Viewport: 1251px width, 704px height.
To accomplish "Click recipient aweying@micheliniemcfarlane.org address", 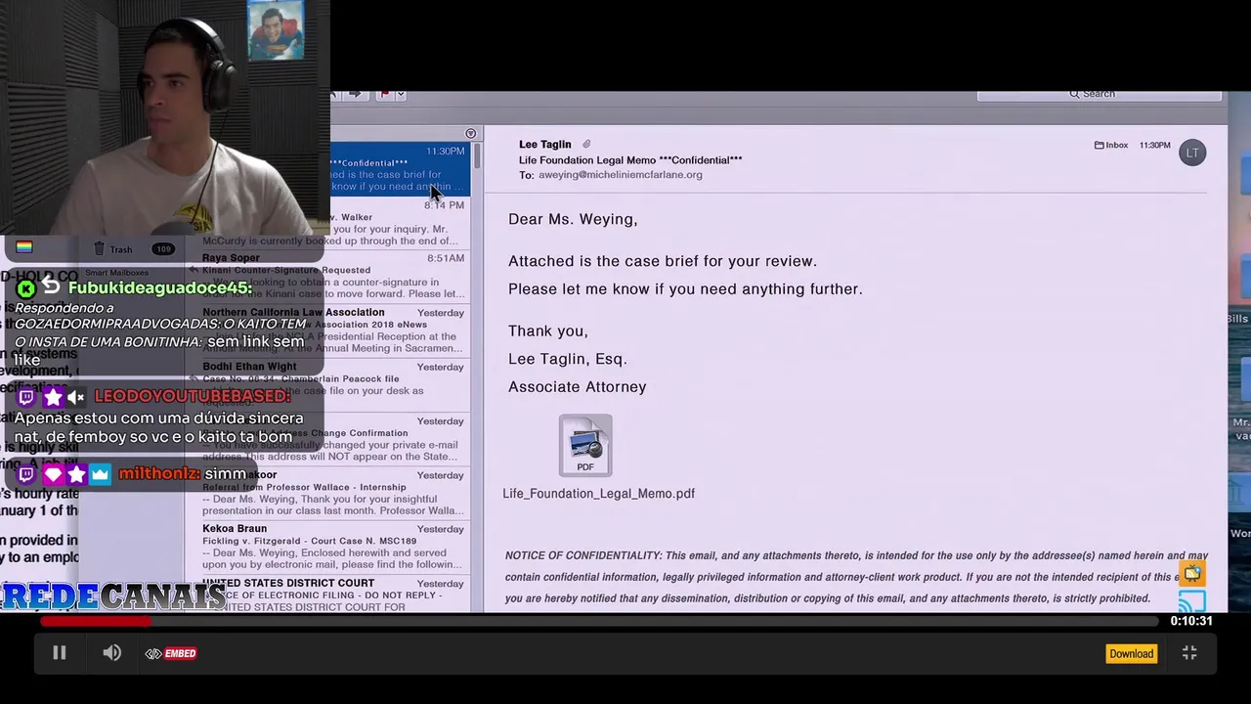I will (621, 175).
